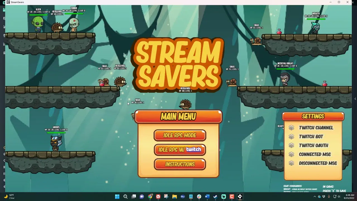
Task: Select the Wraith character
Action: 315,28
